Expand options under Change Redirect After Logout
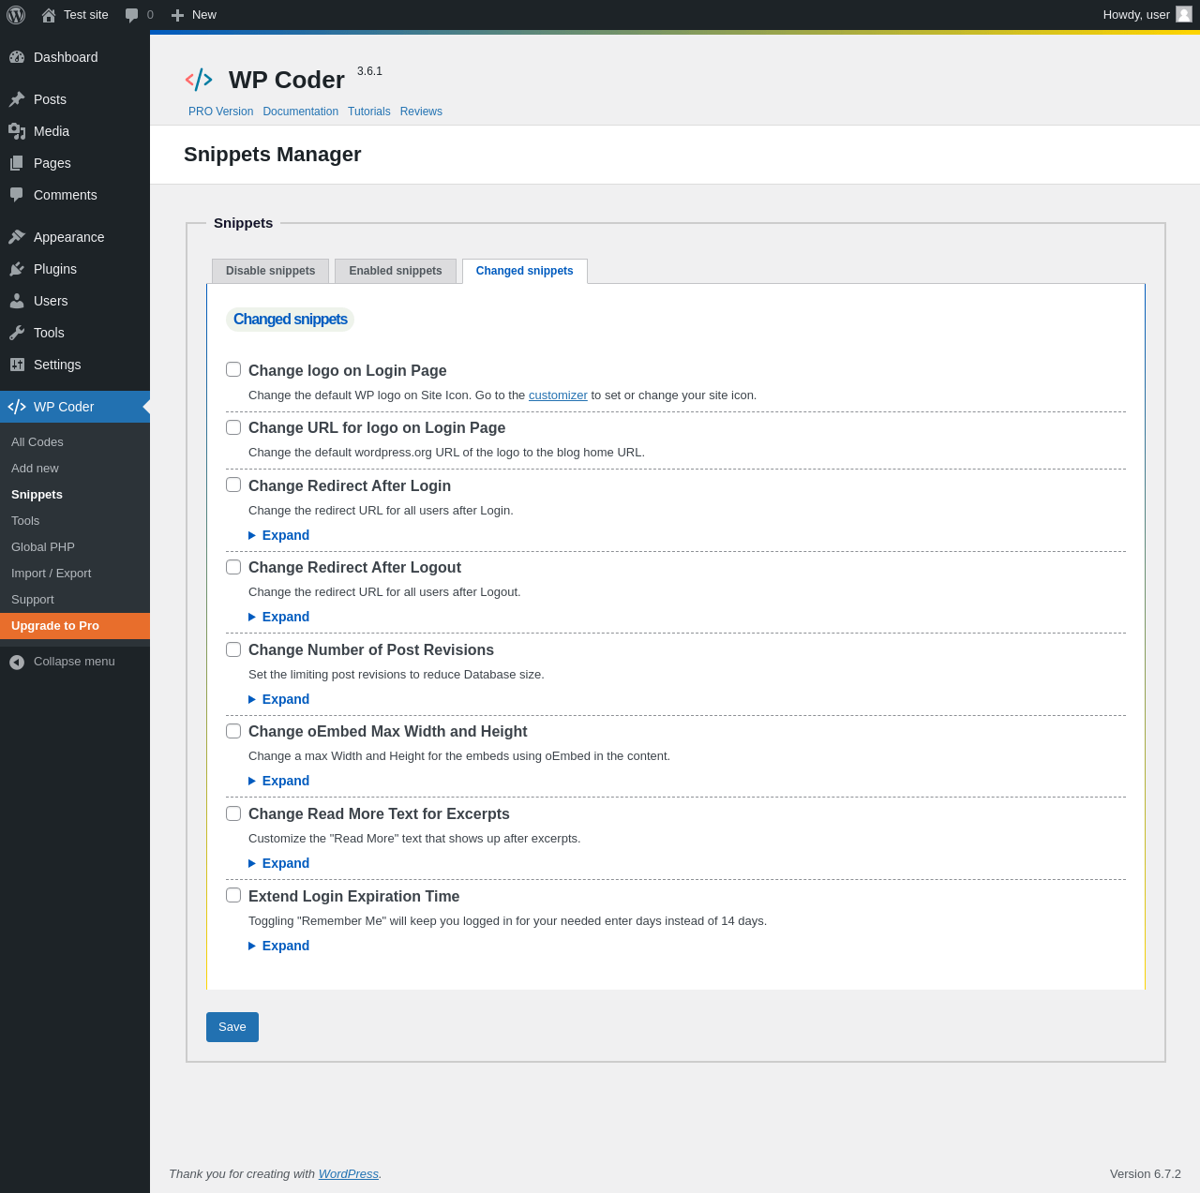Screen dimensions: 1200x1193 point(279,617)
